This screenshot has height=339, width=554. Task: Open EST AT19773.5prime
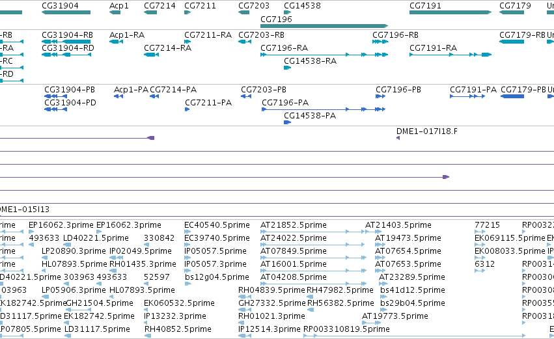pyautogui.click(x=395, y=316)
